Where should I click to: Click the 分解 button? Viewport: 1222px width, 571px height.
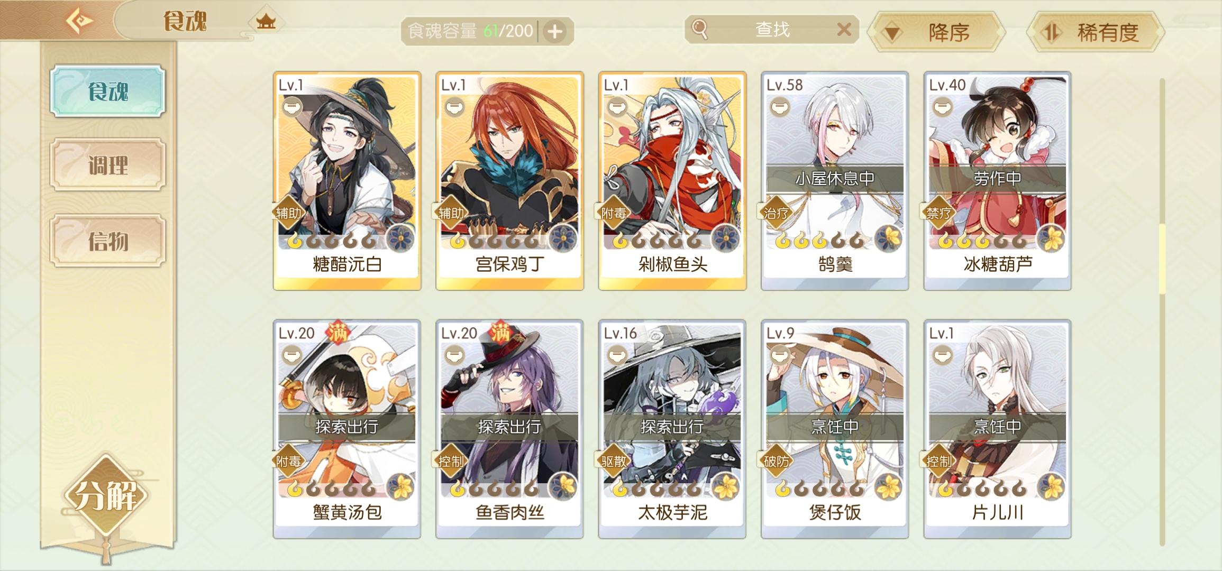point(106,495)
